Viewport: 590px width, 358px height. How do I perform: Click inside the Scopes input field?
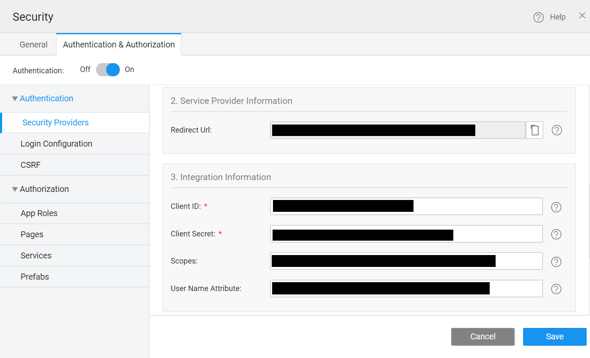[406, 261]
